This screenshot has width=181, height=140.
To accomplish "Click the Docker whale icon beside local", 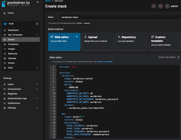I will click(x=5, y=24).
